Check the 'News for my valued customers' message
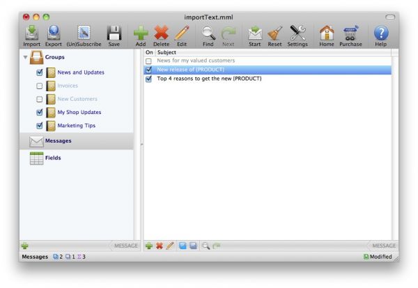The width and height of the screenshot is (418, 288). click(148, 61)
